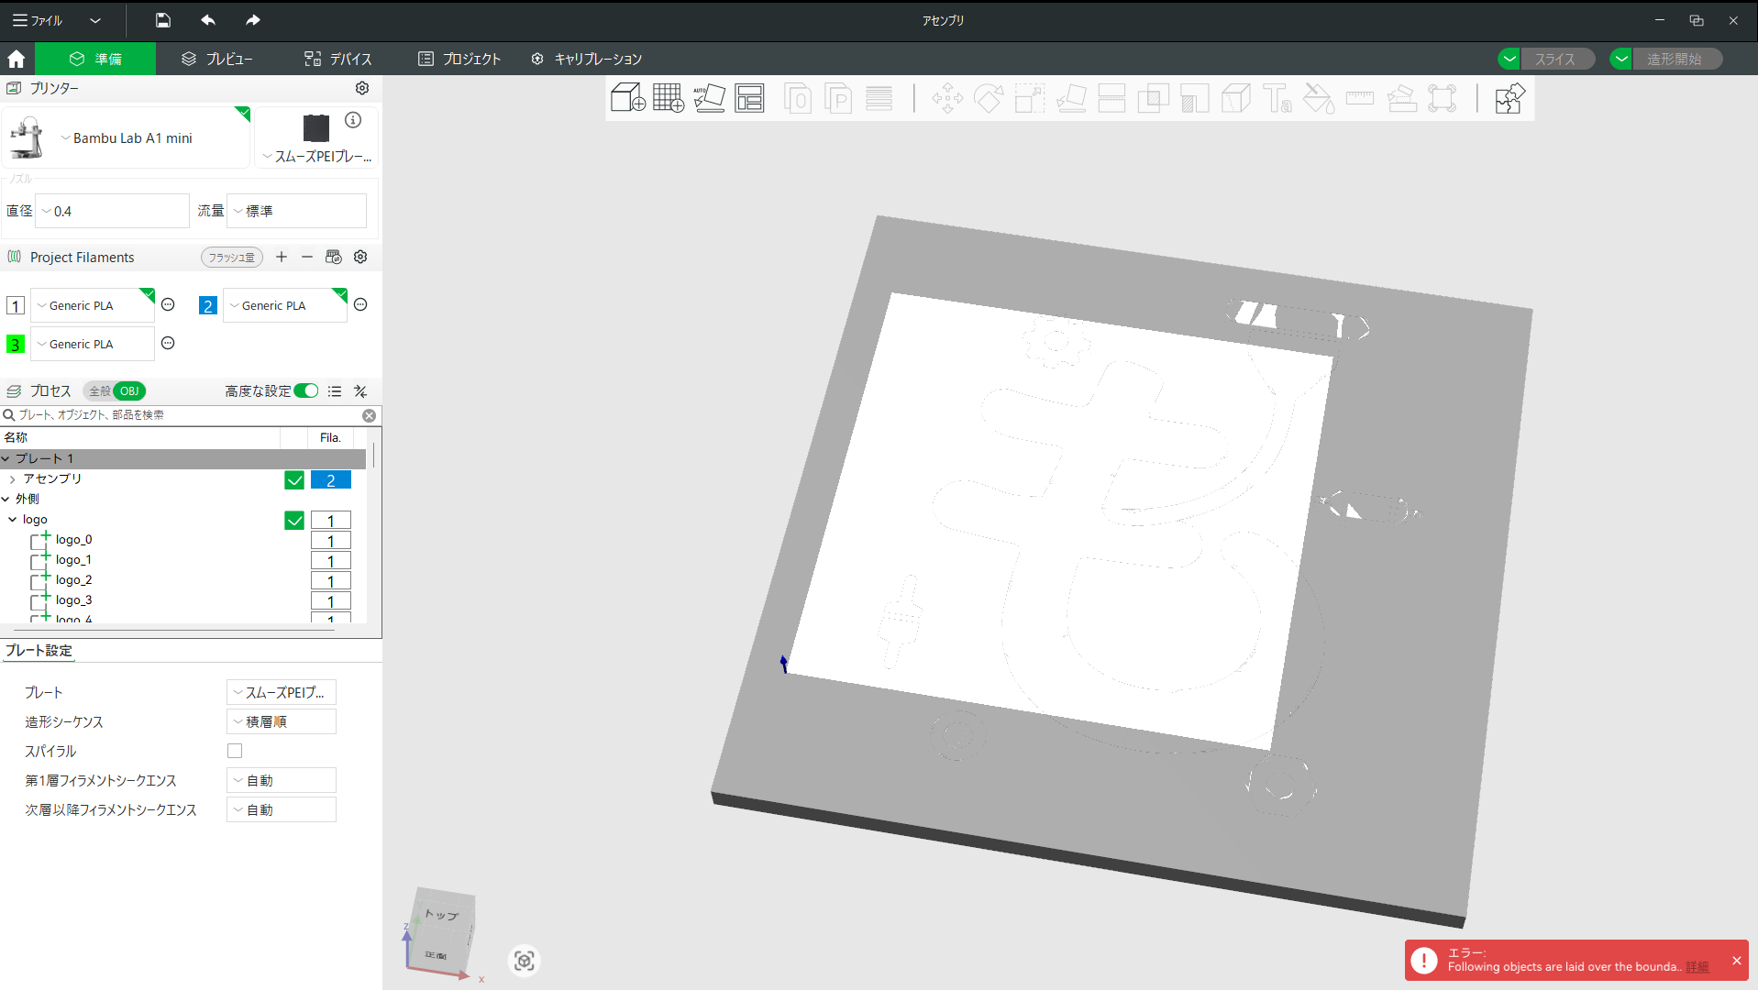Open the Bambu Lab A1 mini printer dropdown
Image resolution: width=1758 pixels, height=990 pixels.
(127, 137)
